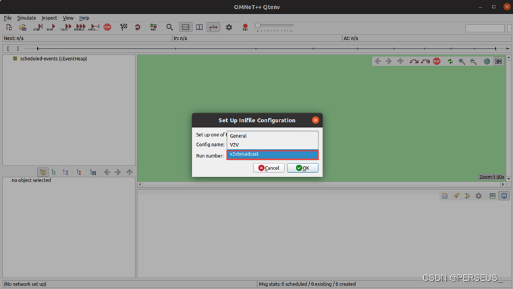Zoom out on the canvas
The height and width of the screenshot is (289, 513).
(x=473, y=61)
